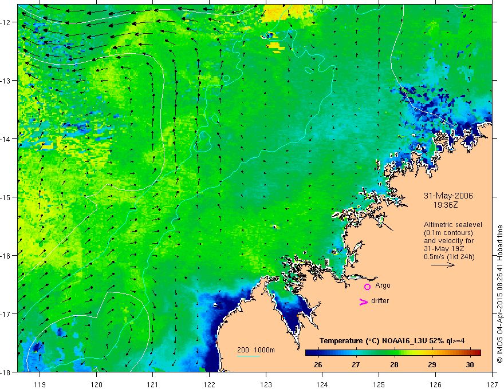Viewport: 504px width, 389px height.
Task: Click the drifter legend label
Action: (x=380, y=301)
